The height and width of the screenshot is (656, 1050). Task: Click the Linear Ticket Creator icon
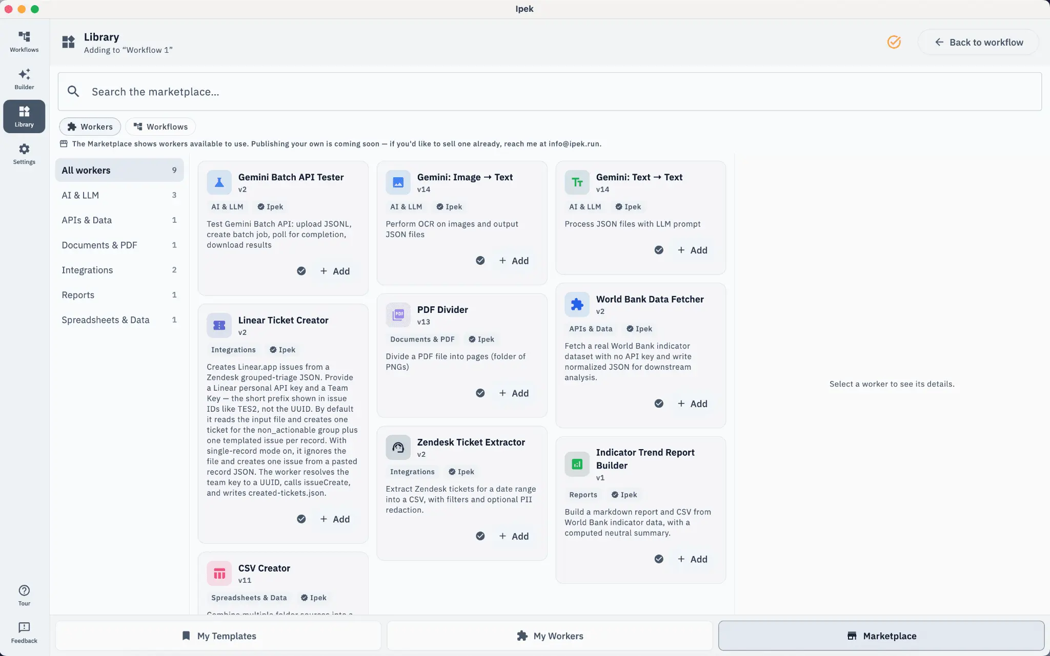click(x=219, y=325)
